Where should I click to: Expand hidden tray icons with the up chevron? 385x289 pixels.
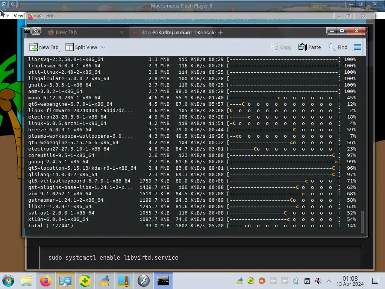click(329, 281)
